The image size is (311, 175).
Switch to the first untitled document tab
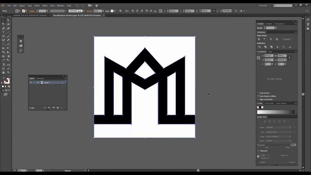click(30, 15)
